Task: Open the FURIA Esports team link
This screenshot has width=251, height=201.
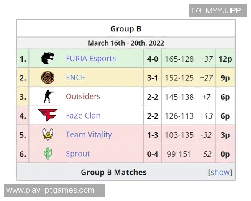Action: [x=91, y=59]
